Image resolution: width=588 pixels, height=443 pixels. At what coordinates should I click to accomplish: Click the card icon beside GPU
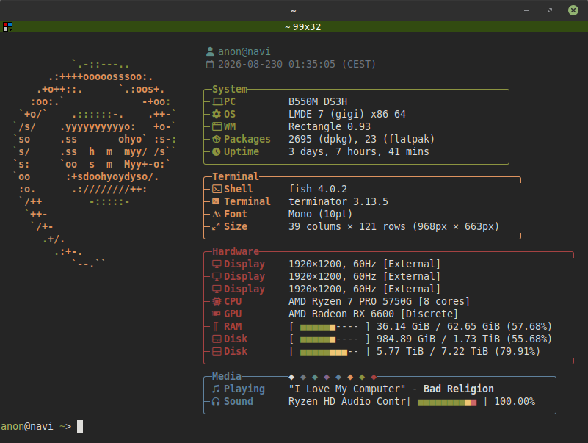coord(217,314)
